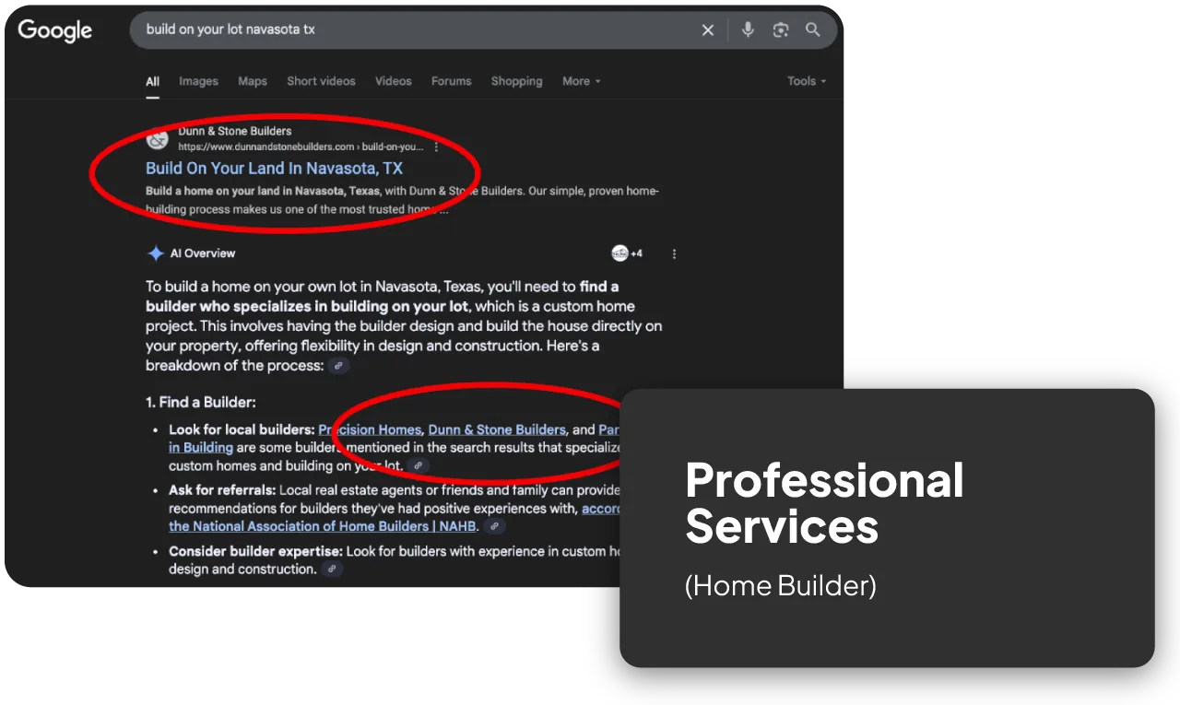The height and width of the screenshot is (705, 1180).
Task: Select the Short videos tab
Action: 321,81
